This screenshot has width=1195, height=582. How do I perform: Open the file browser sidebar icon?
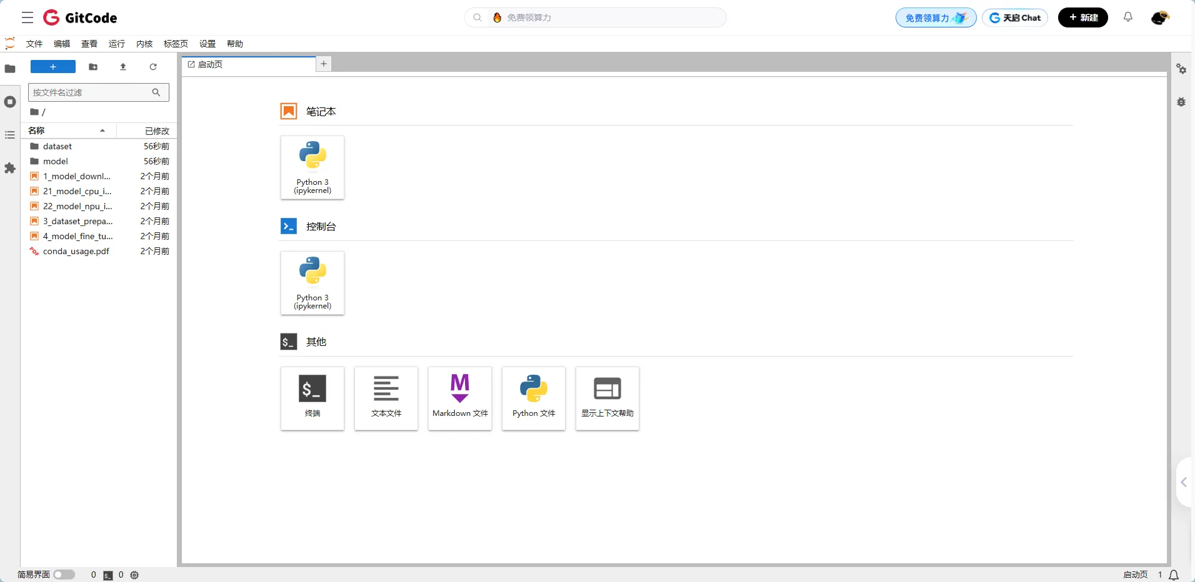[10, 69]
